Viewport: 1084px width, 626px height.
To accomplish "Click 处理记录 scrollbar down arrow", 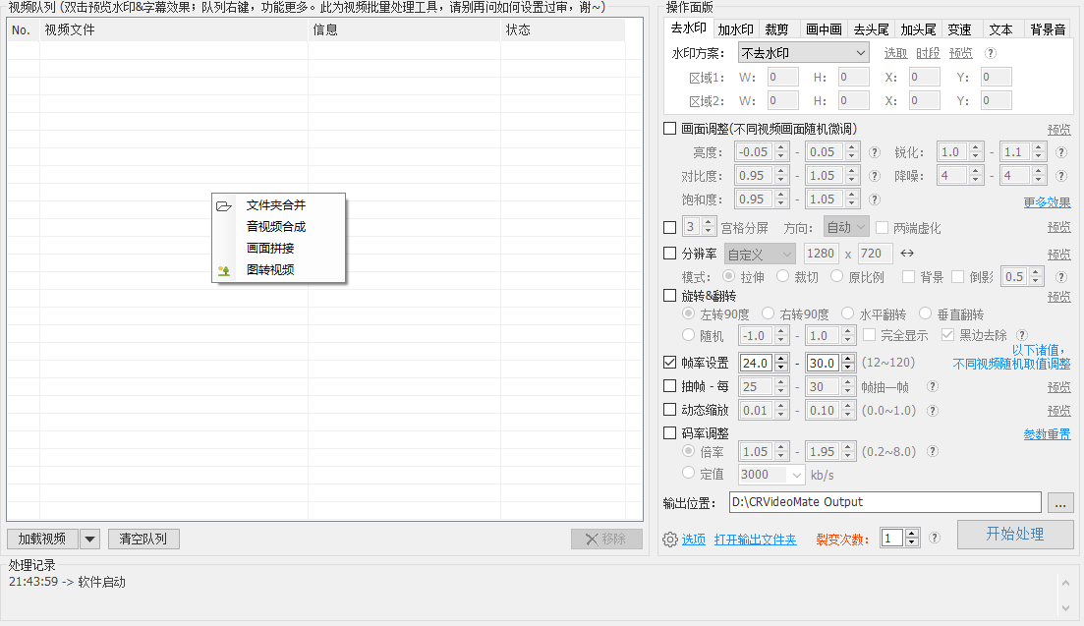I will point(1065,608).
